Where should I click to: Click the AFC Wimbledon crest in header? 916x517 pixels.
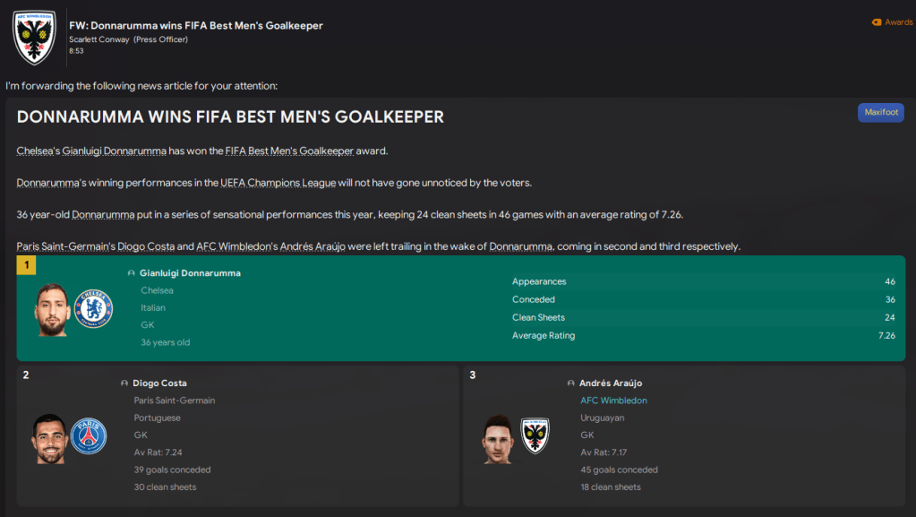[34, 36]
